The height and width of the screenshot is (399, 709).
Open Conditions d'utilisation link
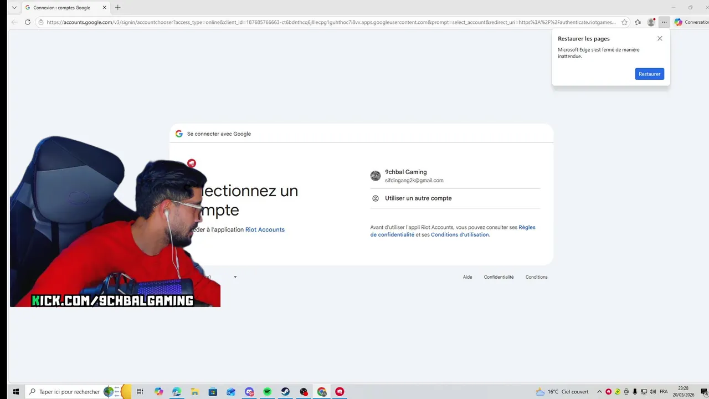click(460, 234)
